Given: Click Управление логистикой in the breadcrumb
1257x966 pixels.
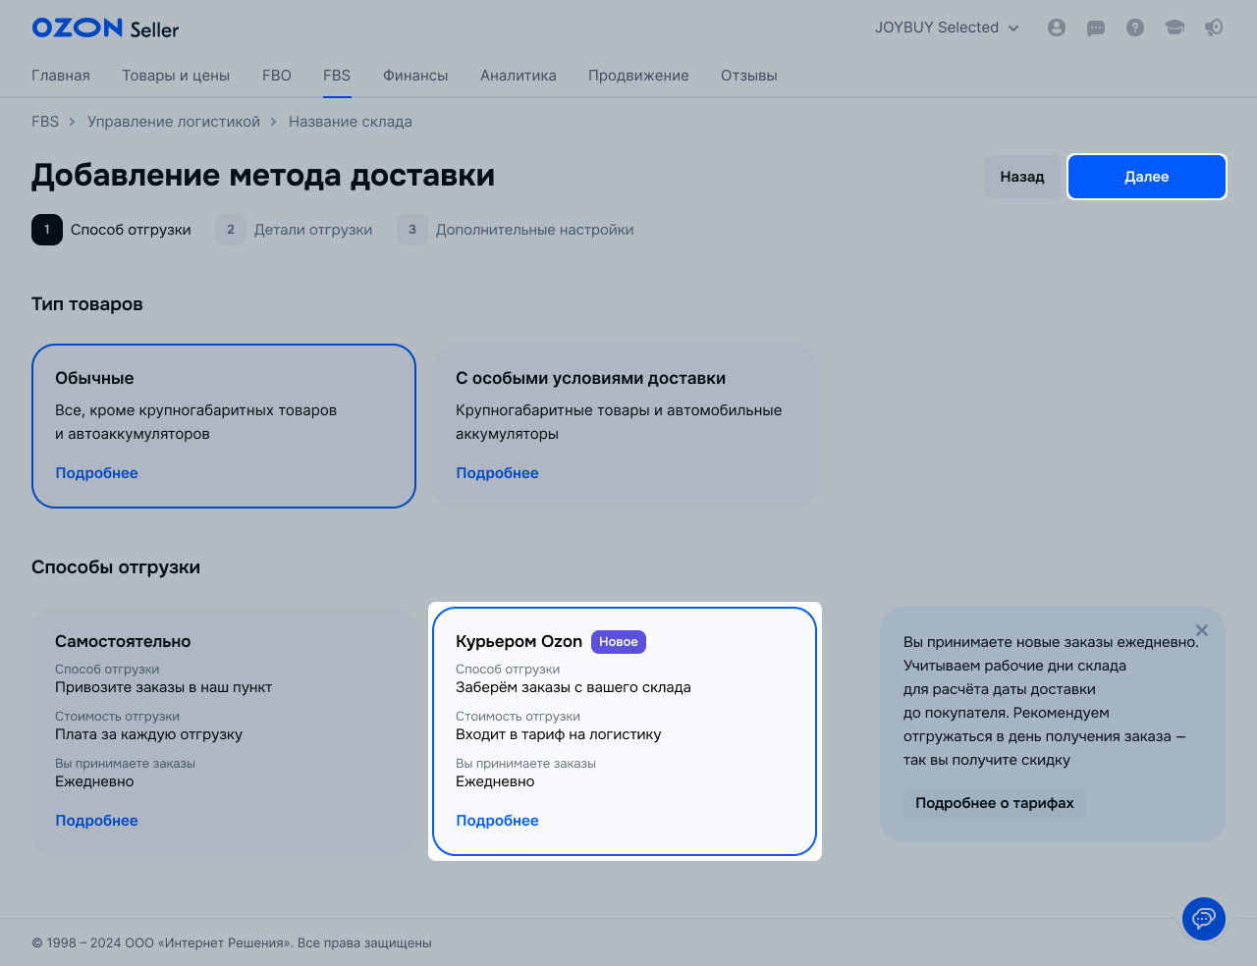Looking at the screenshot, I should coord(174,122).
